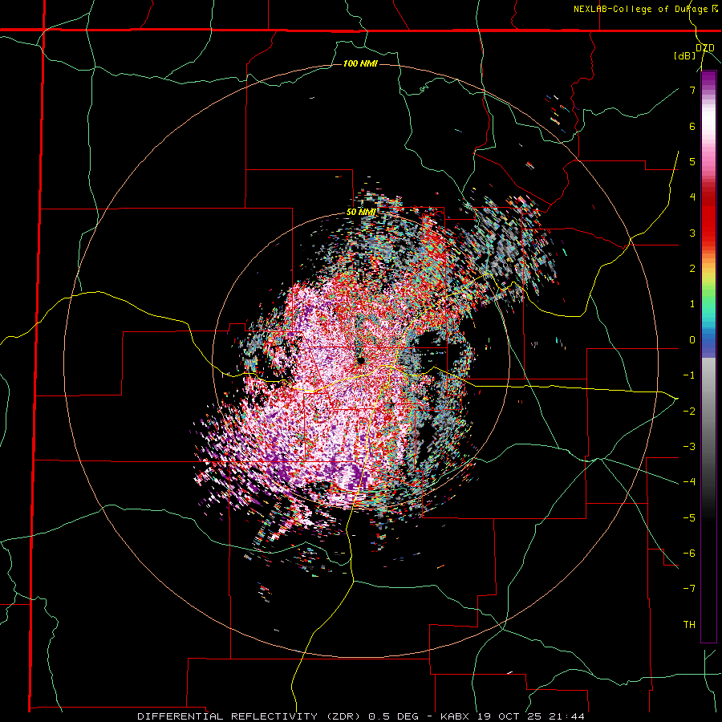Select the -5 value on the scale
This screenshot has width=722, height=722.
[x=689, y=518]
